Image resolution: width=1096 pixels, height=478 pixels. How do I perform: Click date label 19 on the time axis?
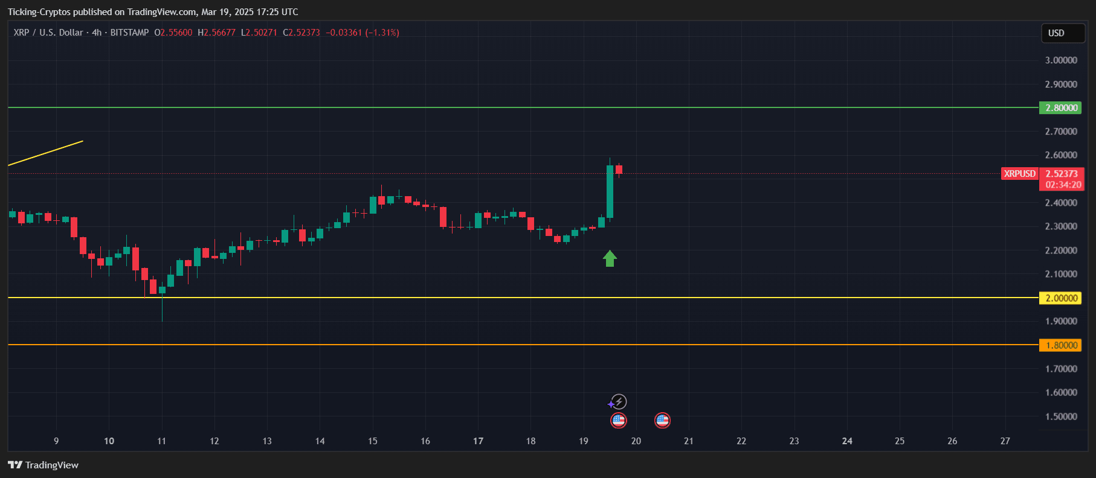click(584, 441)
